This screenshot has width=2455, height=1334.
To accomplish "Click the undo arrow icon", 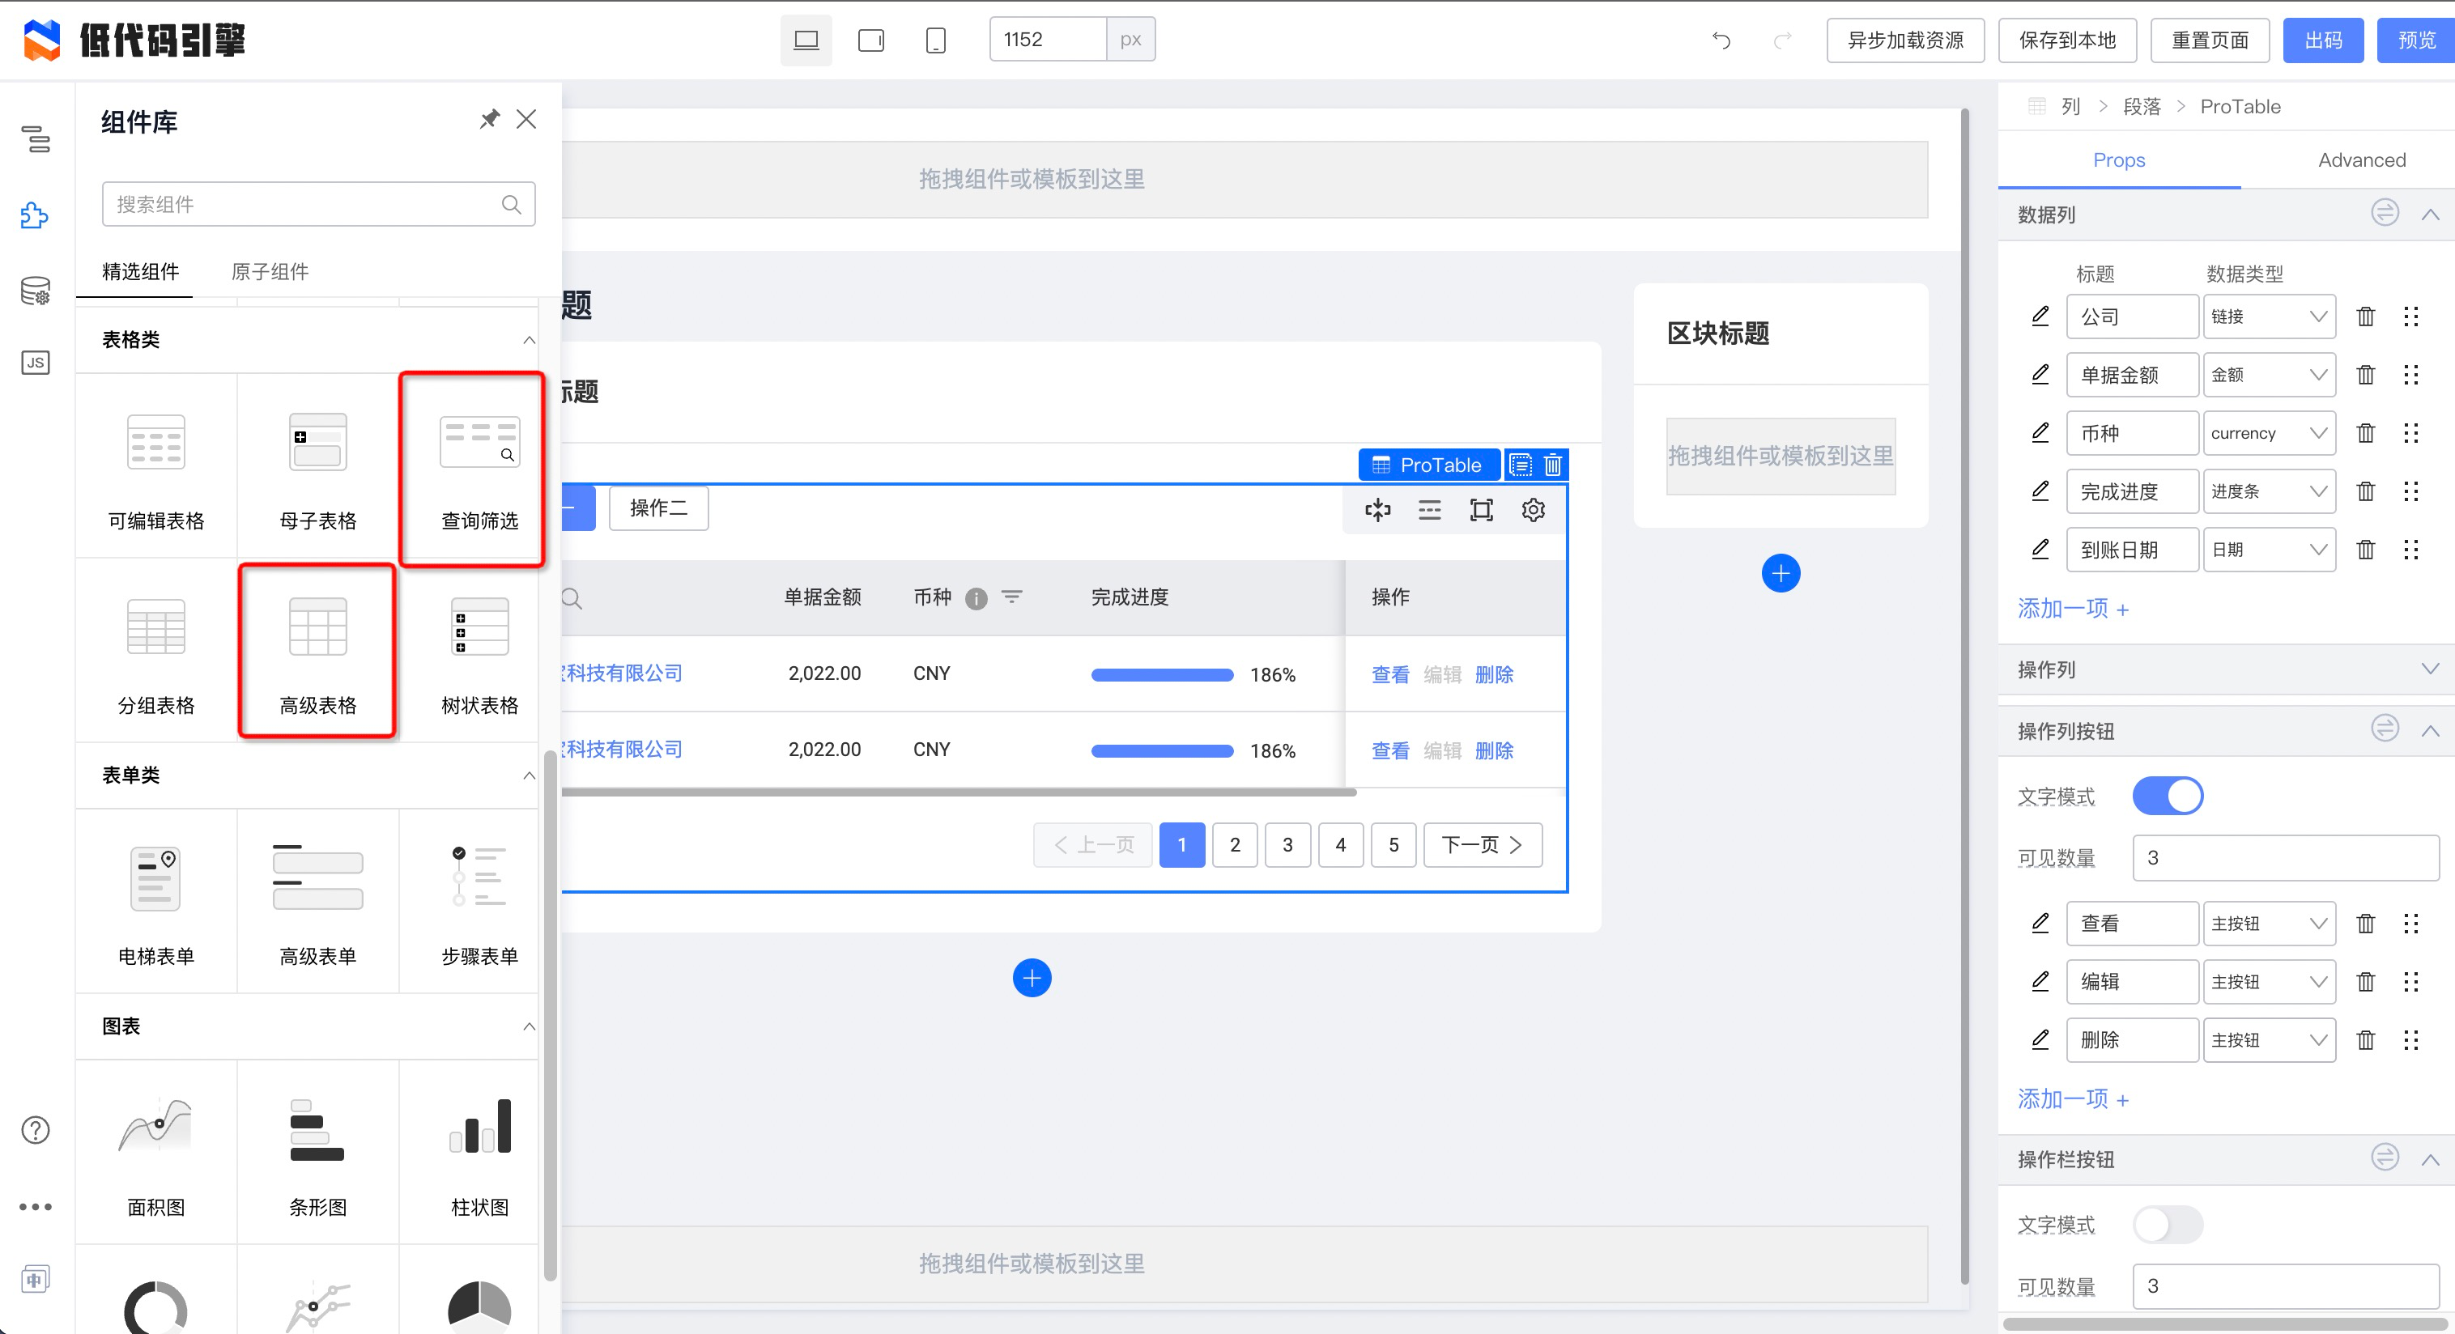I will click(1721, 40).
